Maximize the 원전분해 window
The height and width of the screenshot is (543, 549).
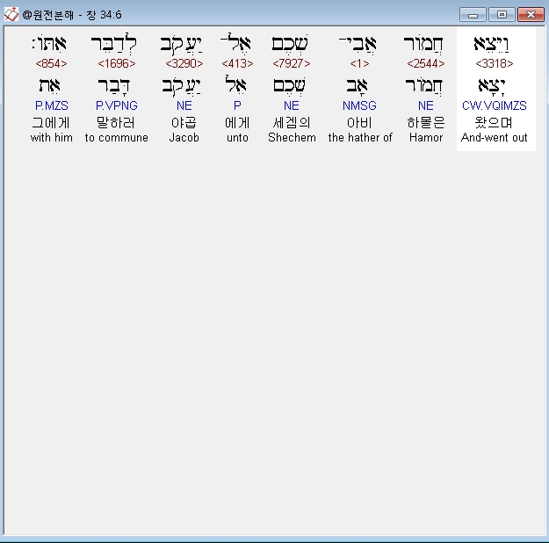point(502,15)
